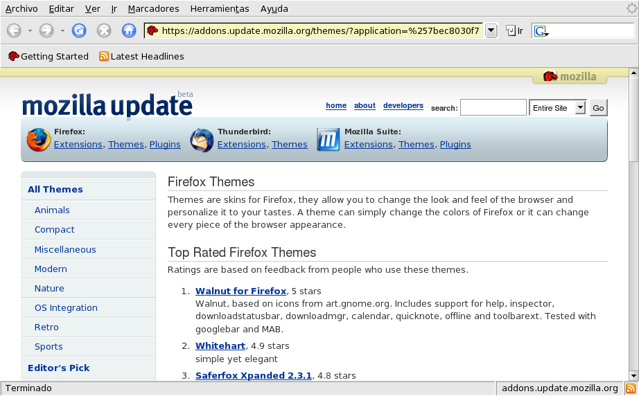Viewport: 639px width, 396px height.
Task: Click the Forward arrow button
Action: [46, 30]
